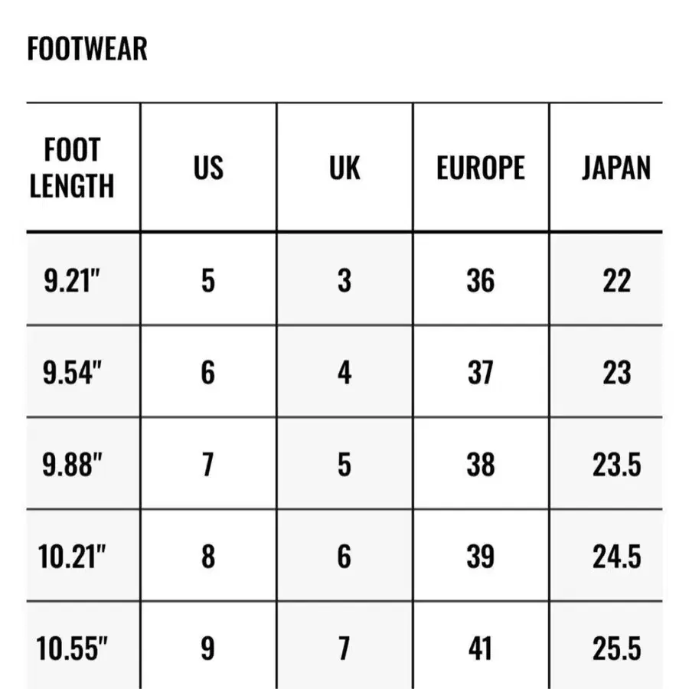
Task: Select the FOOT LENGTH column header
Action: 72,168
